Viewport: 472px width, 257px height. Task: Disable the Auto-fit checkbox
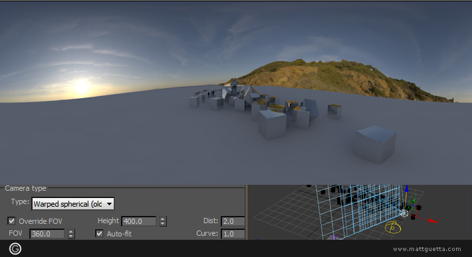pyautogui.click(x=99, y=233)
